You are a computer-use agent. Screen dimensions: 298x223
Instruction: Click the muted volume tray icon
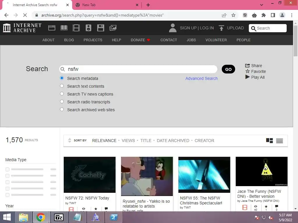[x=270, y=217]
